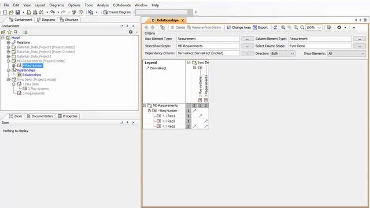Click the Change Axes button

pos(239,28)
